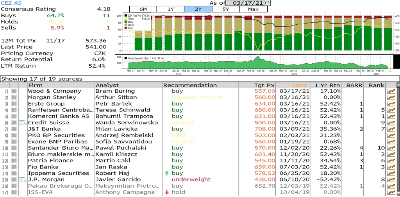This screenshot has width=400, height=197.
Task: Switch chart range to 5Y
Action: (226, 9)
